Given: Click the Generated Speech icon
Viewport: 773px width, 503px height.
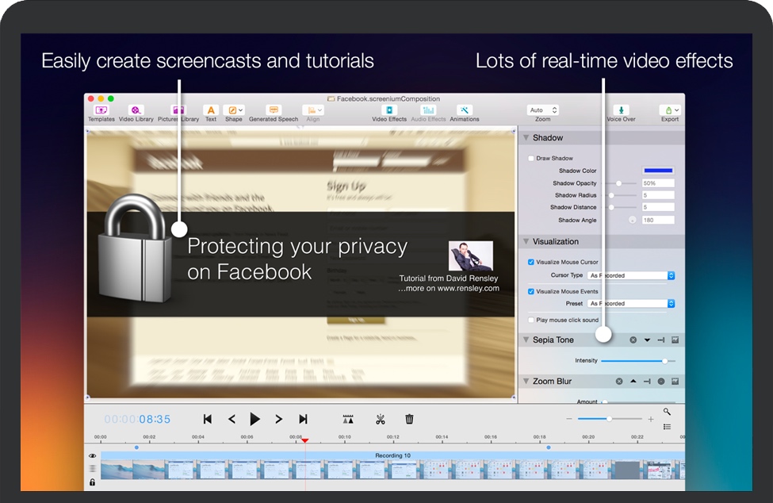Looking at the screenshot, I should (x=274, y=111).
